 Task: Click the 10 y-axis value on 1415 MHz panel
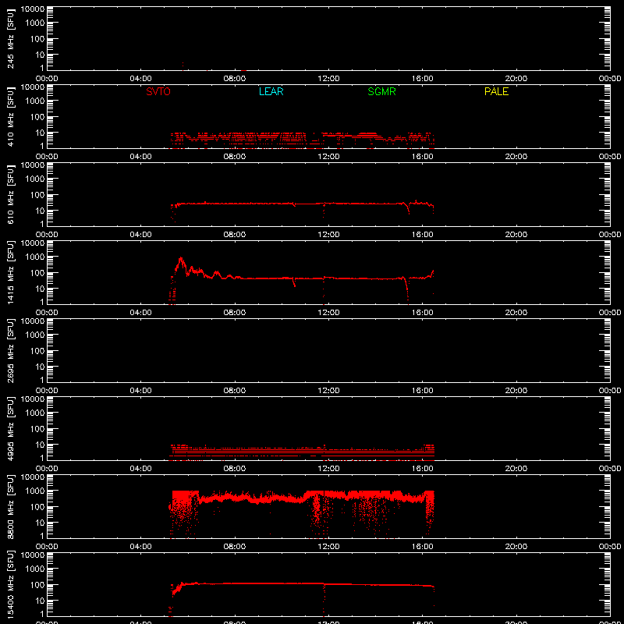click(41, 289)
